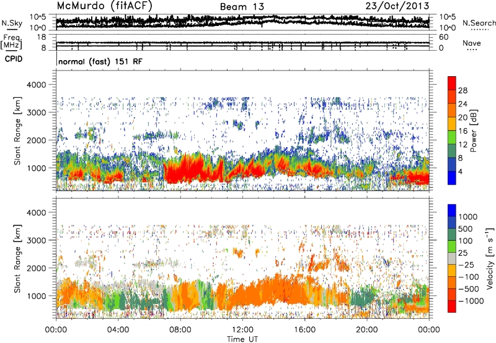Click the "24" label on Power colorbar
The height and width of the screenshot is (343, 496).
463,104
